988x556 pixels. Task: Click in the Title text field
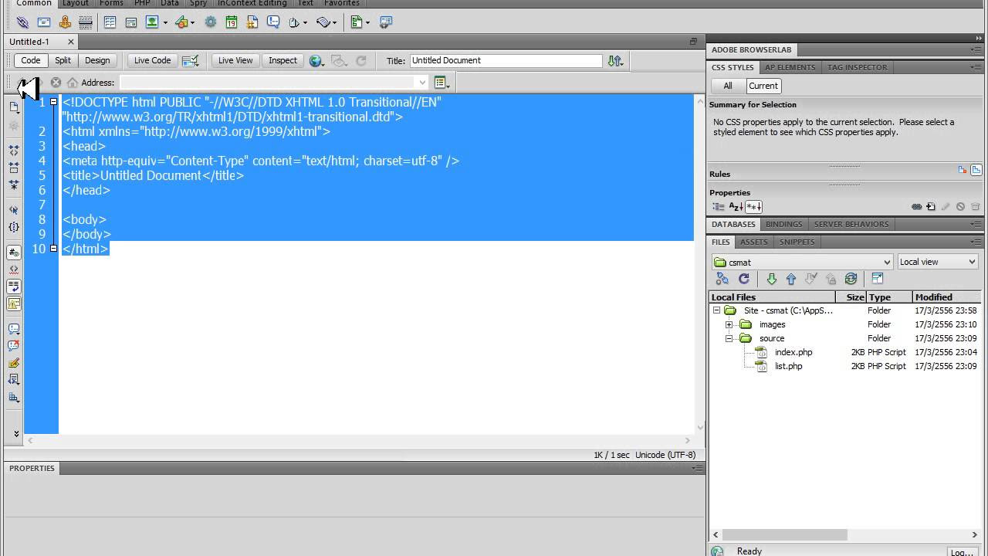506,60
